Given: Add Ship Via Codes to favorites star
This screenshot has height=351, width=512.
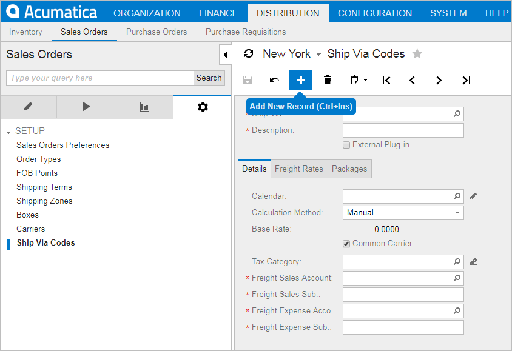Looking at the screenshot, I should 417,54.
